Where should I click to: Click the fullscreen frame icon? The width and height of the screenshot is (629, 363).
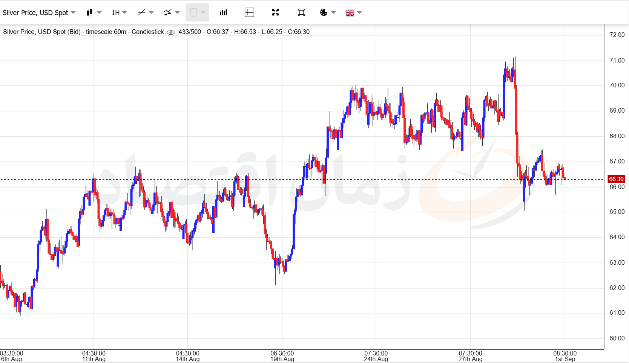(x=301, y=12)
